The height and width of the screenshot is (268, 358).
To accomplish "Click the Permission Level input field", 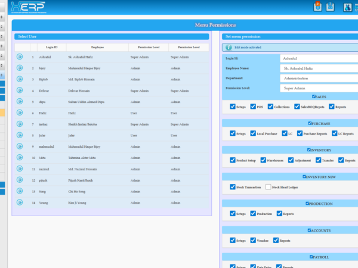I will click(319, 88).
